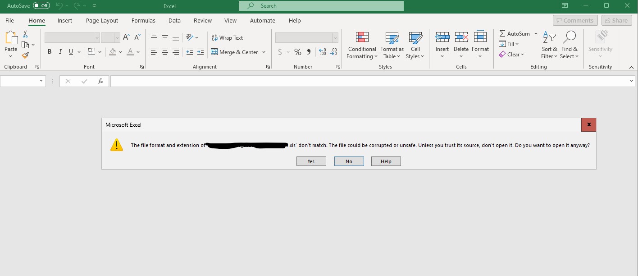
Task: Click the Align Right icon
Action: [176, 52]
